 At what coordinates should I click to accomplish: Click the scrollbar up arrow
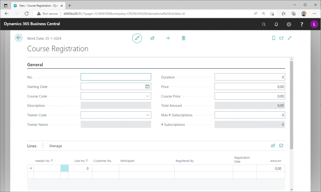tap(292, 59)
